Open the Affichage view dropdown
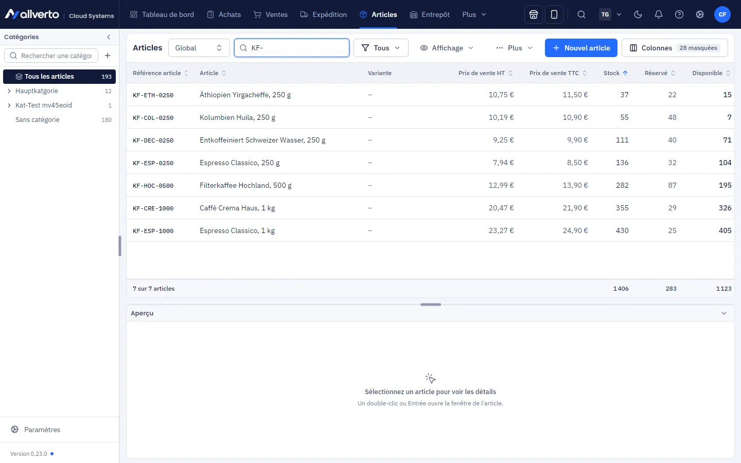This screenshot has height=463, width=741. tap(447, 48)
